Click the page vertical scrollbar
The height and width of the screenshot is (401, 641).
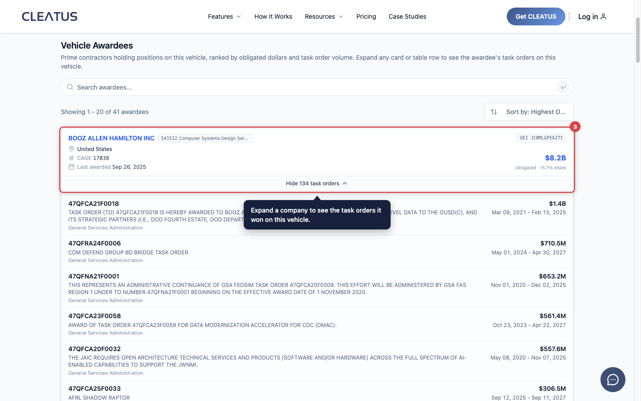[x=637, y=40]
